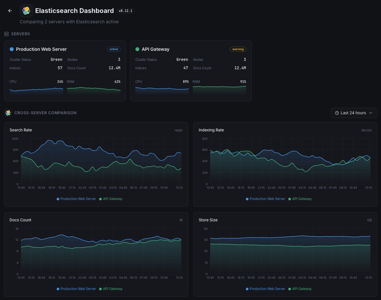Click the CPU sparkline on the API Gateway card
Viewport: 381px width, 300px height.
click(162, 92)
